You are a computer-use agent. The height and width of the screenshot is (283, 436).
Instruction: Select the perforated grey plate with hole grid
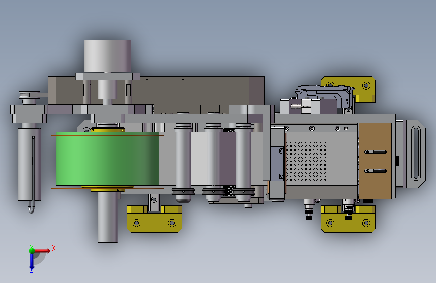321,161
